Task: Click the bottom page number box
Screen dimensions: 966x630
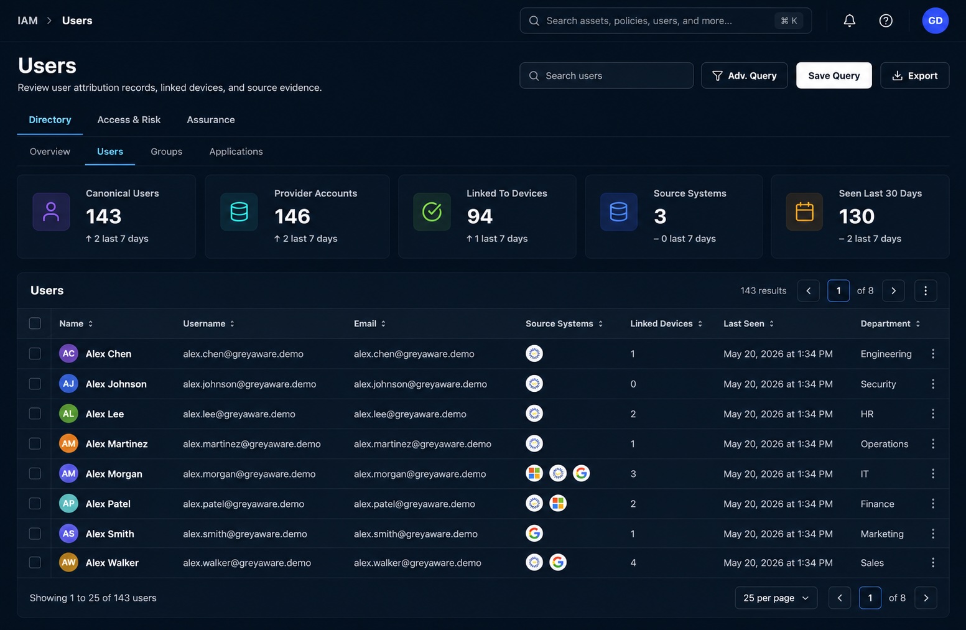Action: click(x=870, y=598)
